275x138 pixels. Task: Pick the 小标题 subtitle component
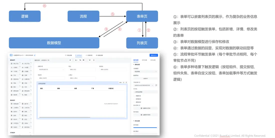[26, 67]
